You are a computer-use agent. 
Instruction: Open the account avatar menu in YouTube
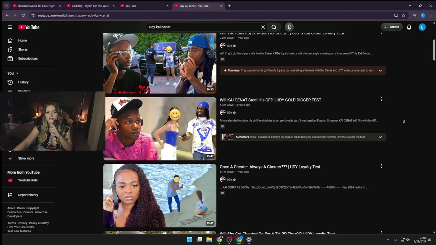point(422,27)
